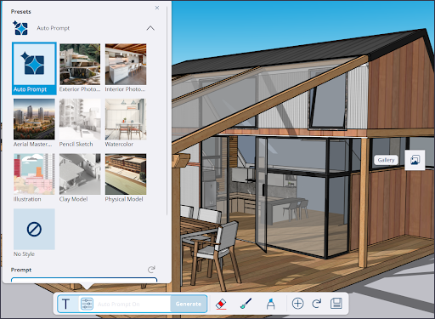Select the Text prompt T tool
Viewport: 435px width, 319px height.
click(x=66, y=304)
